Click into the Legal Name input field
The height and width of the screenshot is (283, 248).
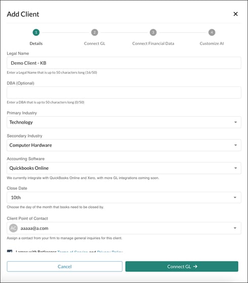(124, 63)
